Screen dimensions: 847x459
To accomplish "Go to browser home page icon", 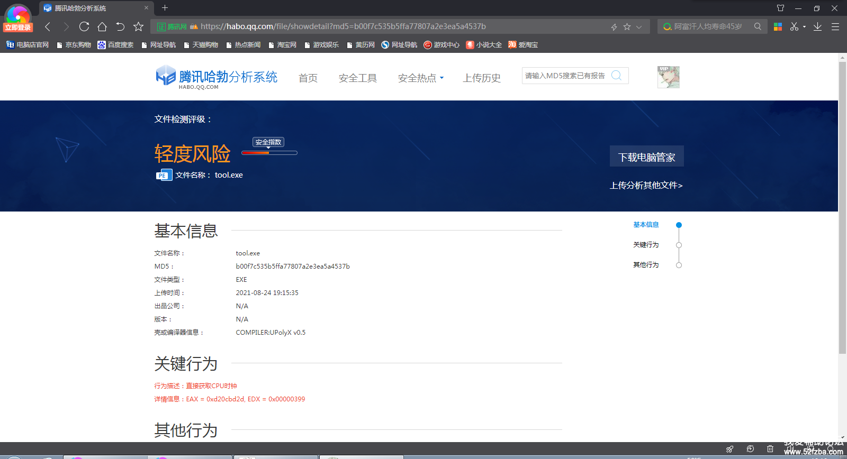I will click(102, 26).
